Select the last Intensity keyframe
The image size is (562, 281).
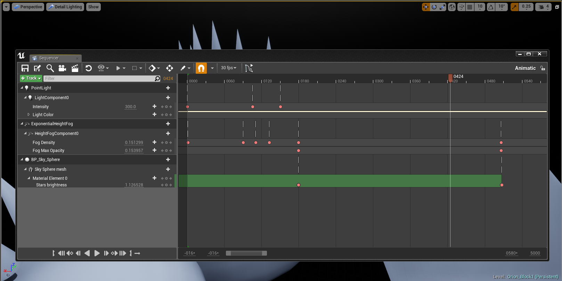[x=280, y=107]
